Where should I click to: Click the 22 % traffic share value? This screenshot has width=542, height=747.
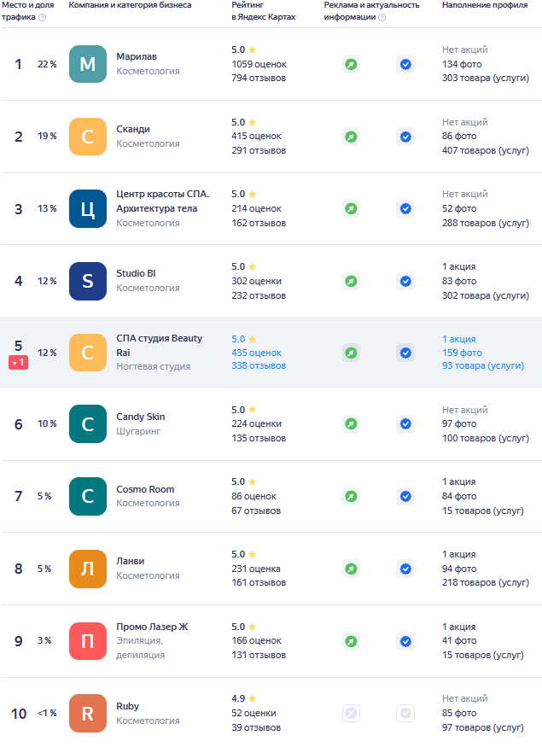(47, 64)
